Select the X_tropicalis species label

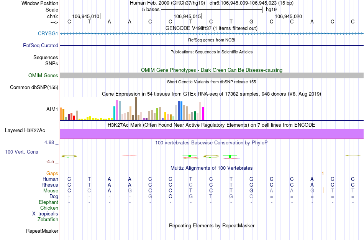45,214
